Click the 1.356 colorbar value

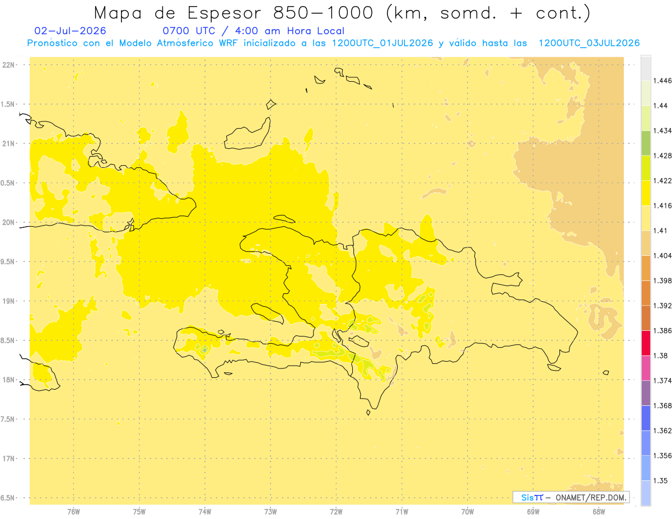(x=662, y=456)
